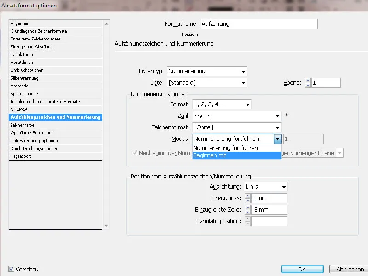This screenshot has height=276, width=368.
Task: Collapse the Modus dropdown arrow
Action: [x=277, y=139]
